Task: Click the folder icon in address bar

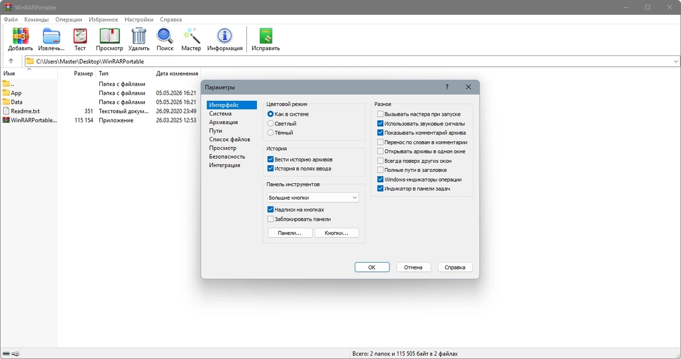Action: tap(30, 61)
